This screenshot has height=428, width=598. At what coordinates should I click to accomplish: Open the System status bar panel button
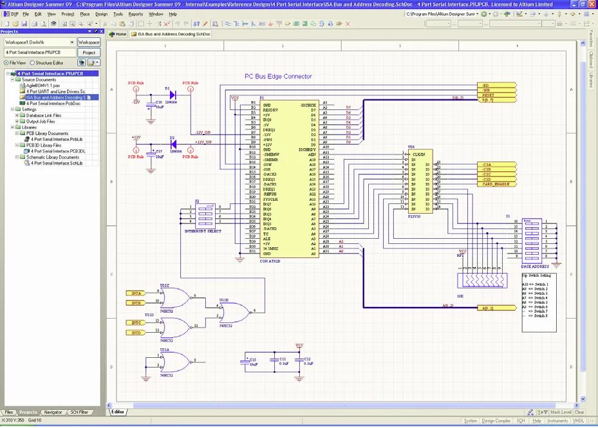(x=471, y=420)
